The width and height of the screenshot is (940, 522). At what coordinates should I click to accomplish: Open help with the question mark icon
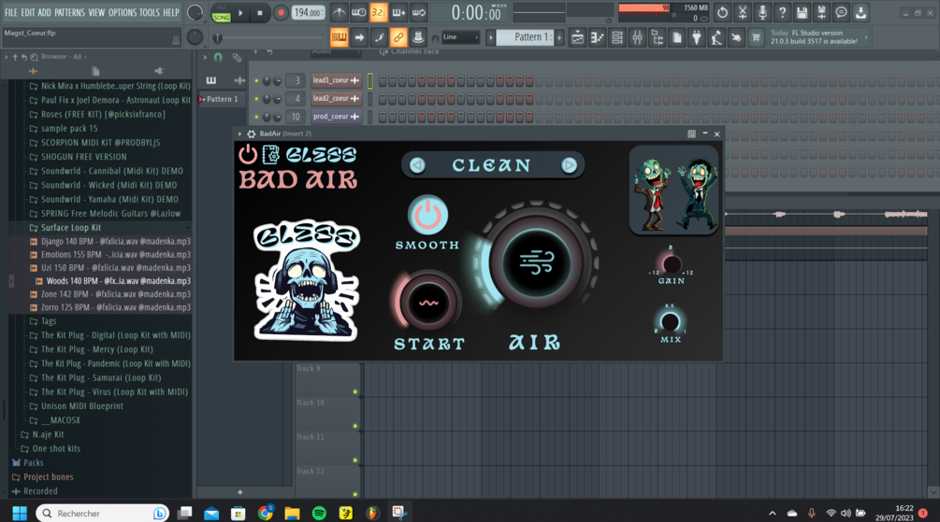pyautogui.click(x=782, y=12)
